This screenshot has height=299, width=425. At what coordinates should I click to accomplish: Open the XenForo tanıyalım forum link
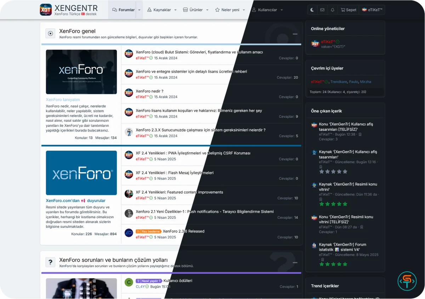(x=63, y=100)
